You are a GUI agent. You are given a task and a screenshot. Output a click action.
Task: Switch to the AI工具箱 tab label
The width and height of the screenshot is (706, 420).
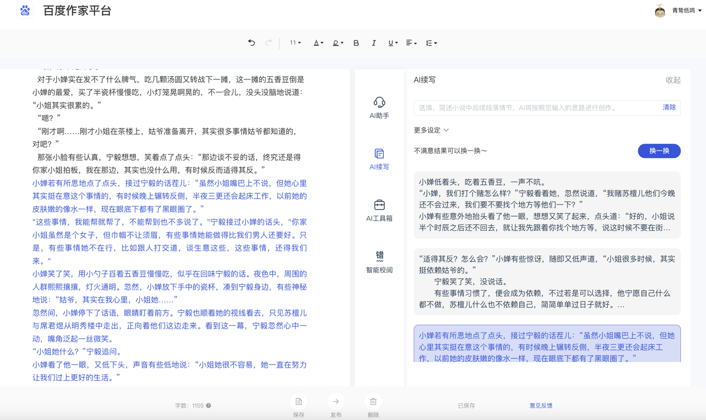pos(379,218)
